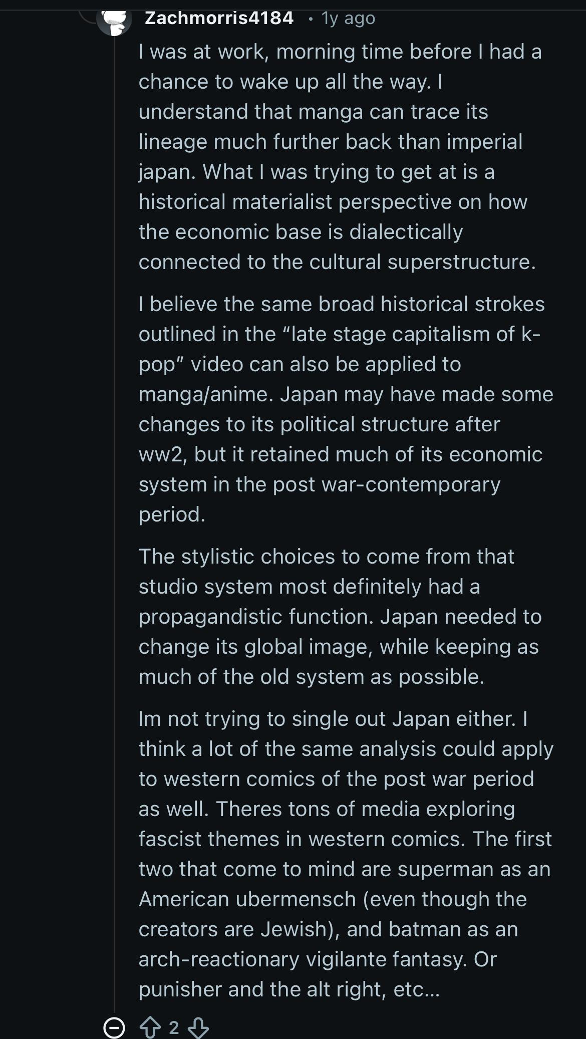Click the phrase "propagandistic function"
The height and width of the screenshot is (1039, 586).
pyautogui.click(x=256, y=617)
